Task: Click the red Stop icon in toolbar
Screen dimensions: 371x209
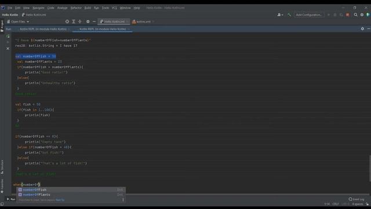Action: [348, 15]
